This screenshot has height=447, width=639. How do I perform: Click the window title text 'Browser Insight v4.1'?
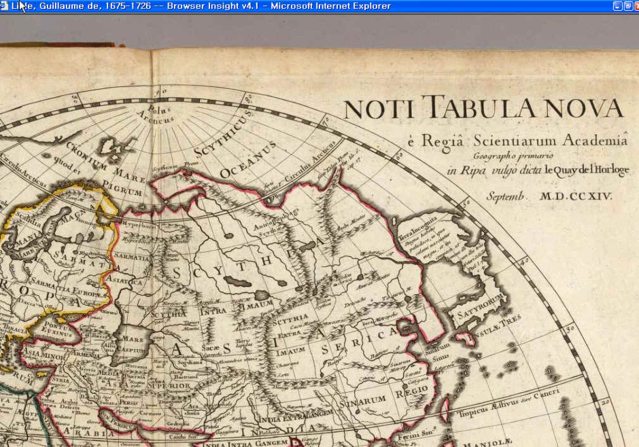coord(213,6)
